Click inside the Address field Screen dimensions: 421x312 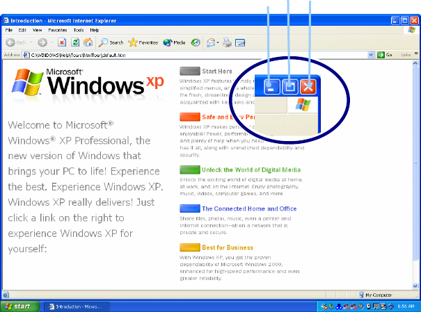coord(198,55)
